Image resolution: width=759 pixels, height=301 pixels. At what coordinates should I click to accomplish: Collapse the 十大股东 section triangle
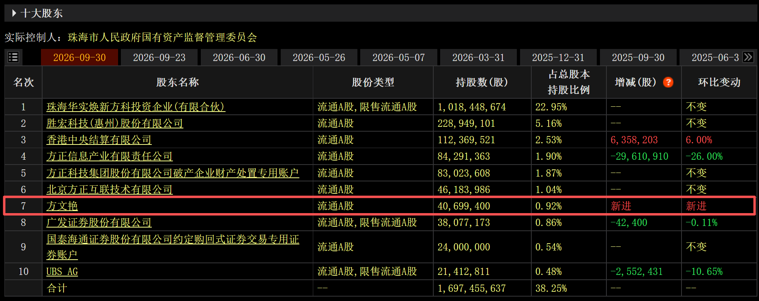pyautogui.click(x=14, y=13)
